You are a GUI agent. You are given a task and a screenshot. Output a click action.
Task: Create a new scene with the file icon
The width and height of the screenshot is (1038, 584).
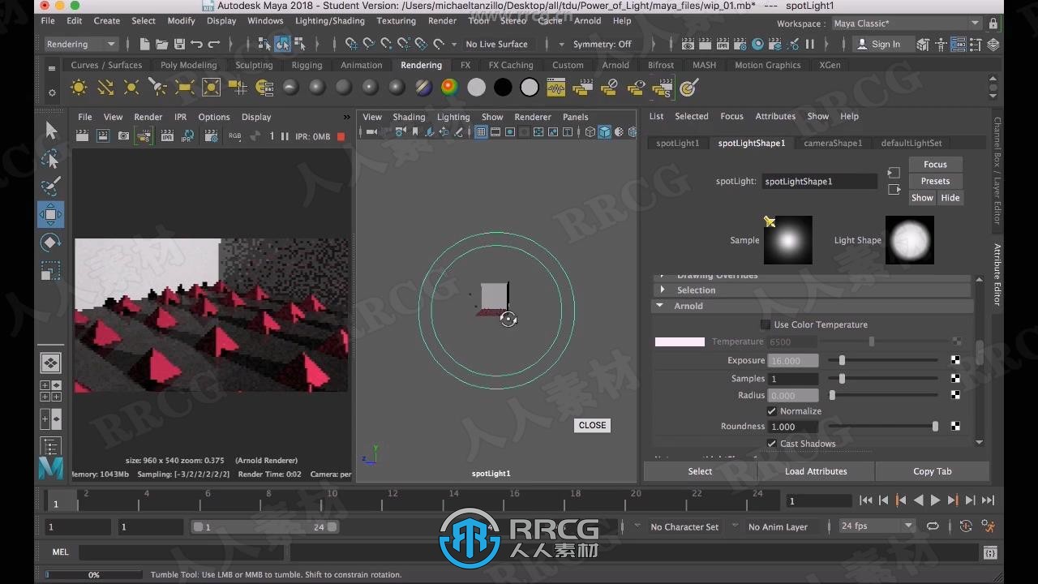(x=144, y=44)
